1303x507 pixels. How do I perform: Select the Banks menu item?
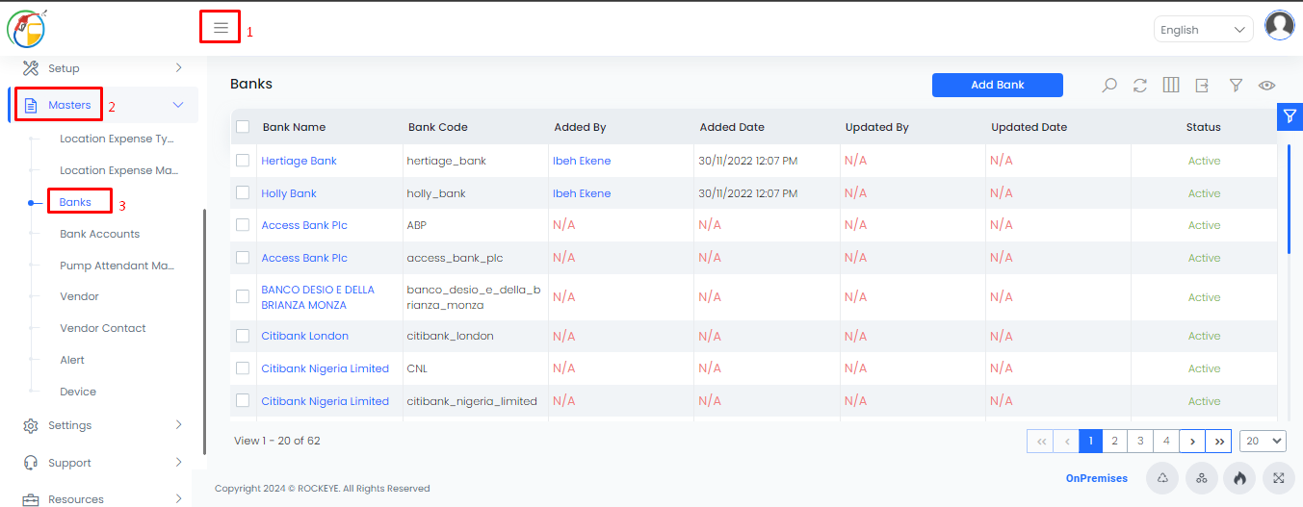(x=75, y=202)
